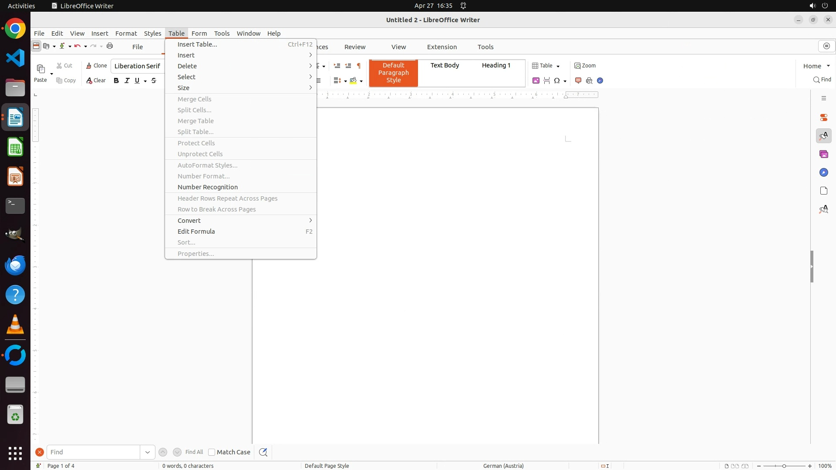The image size is (836, 470).
Task: Toggle Italic formatting
Action: [x=127, y=81]
